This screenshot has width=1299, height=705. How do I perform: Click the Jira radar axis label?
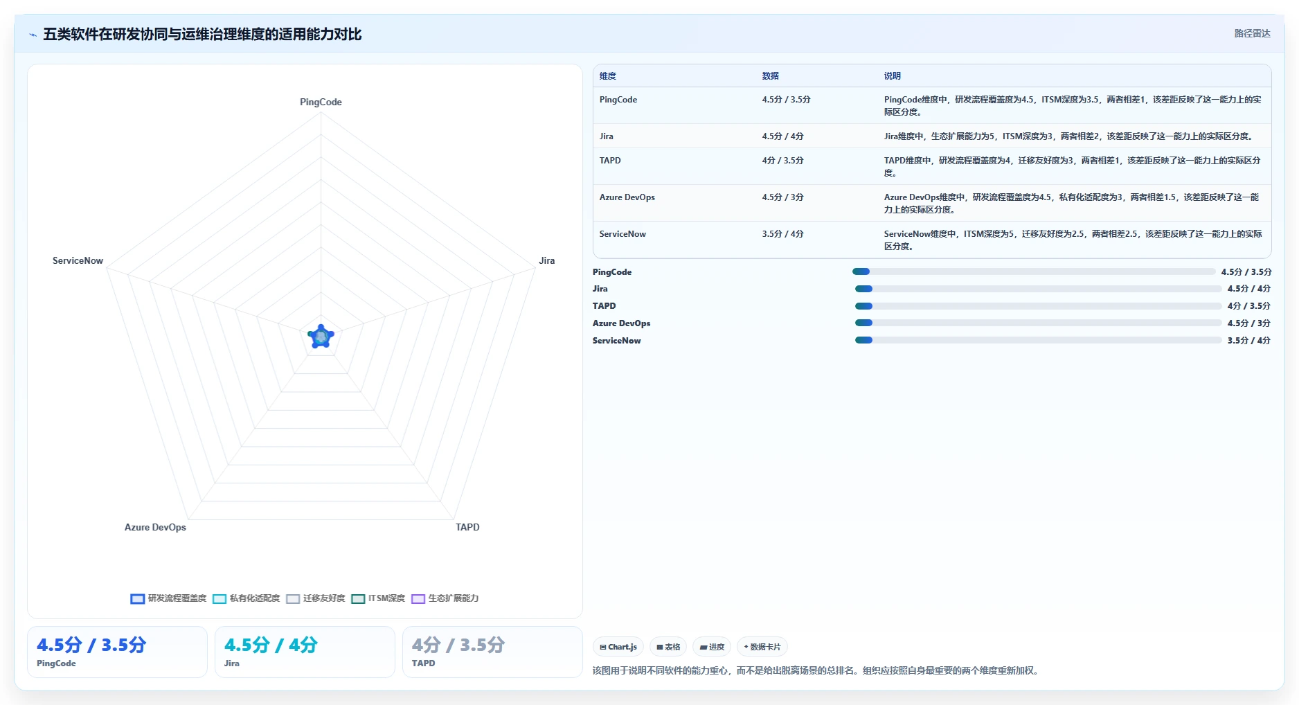(547, 260)
